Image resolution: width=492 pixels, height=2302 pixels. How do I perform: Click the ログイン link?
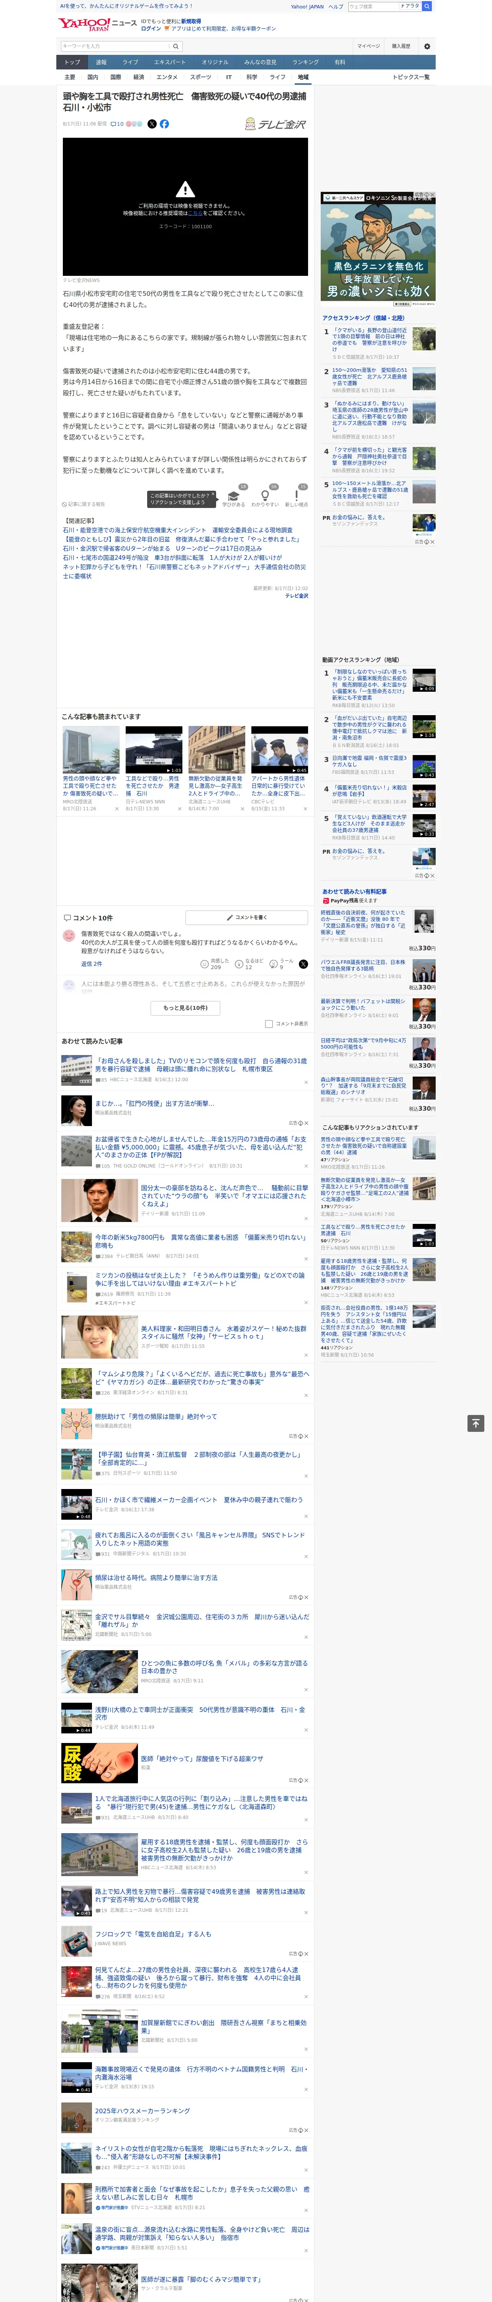151,29
